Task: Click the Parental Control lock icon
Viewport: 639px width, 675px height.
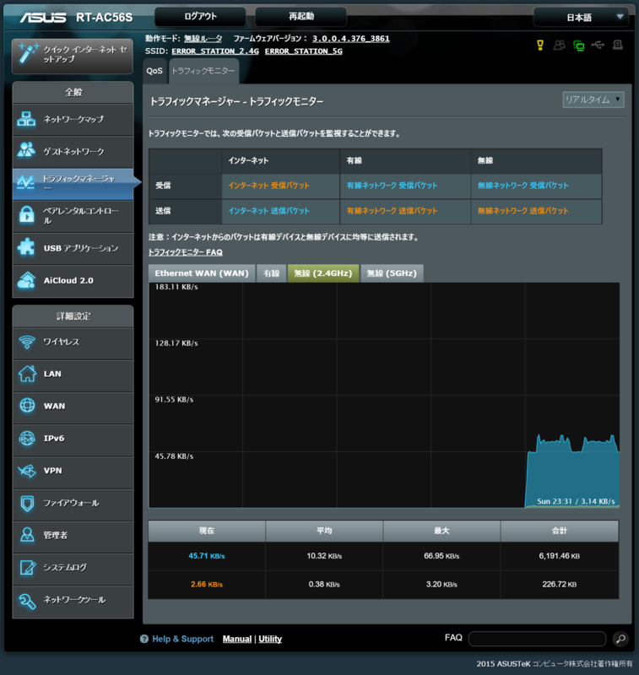Action: tap(27, 214)
